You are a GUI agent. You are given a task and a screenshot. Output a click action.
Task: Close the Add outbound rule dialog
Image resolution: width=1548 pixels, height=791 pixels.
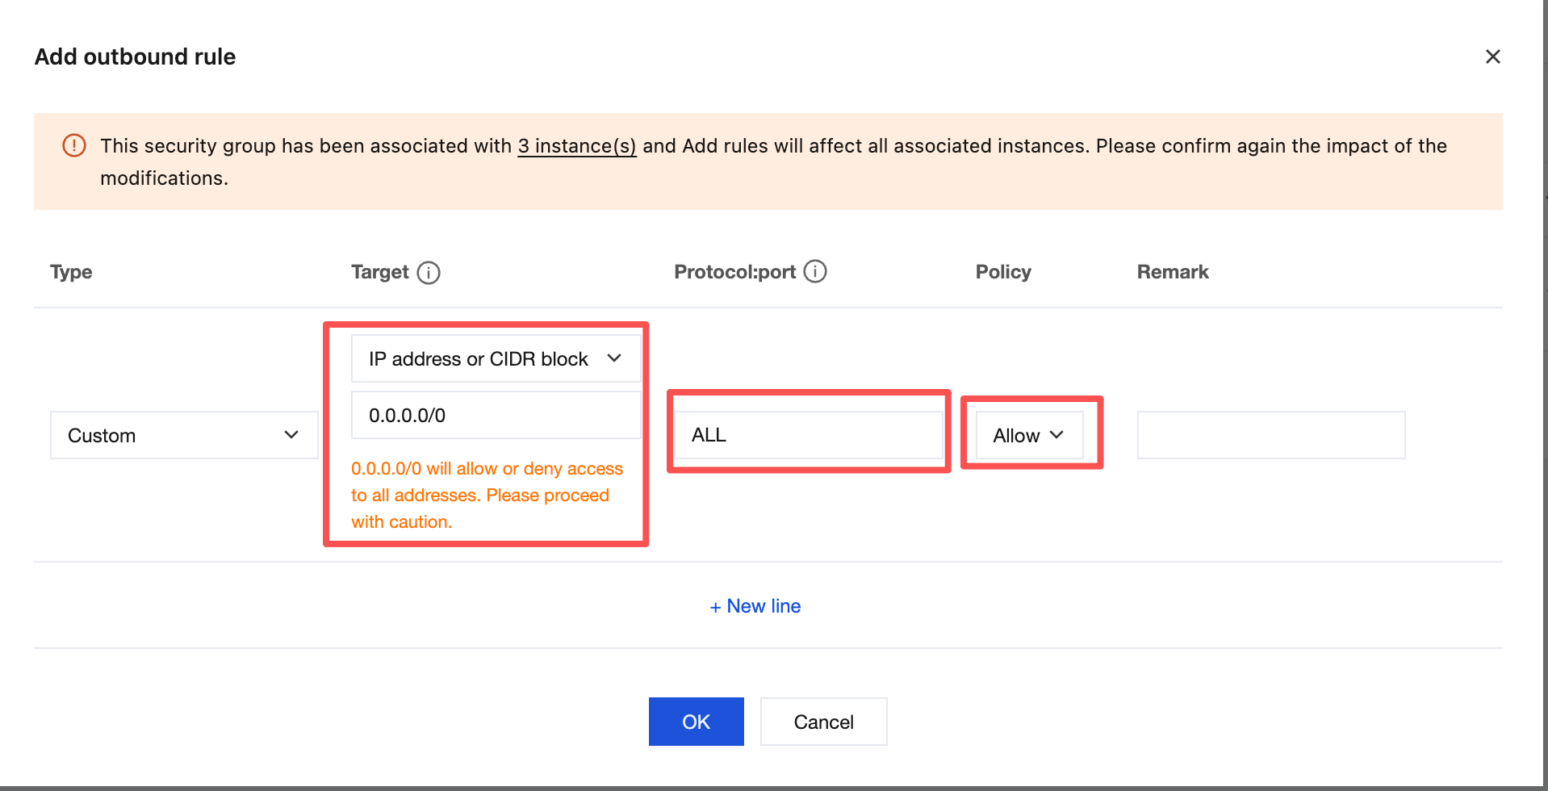(x=1492, y=56)
